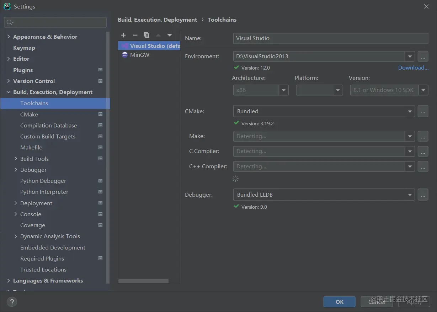Collapse Build, Execution, Deployment section

[x=9, y=92]
